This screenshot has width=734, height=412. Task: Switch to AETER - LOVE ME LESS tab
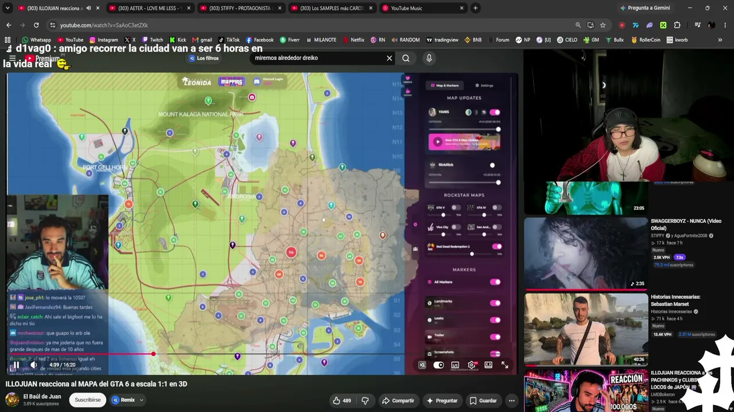click(x=151, y=8)
